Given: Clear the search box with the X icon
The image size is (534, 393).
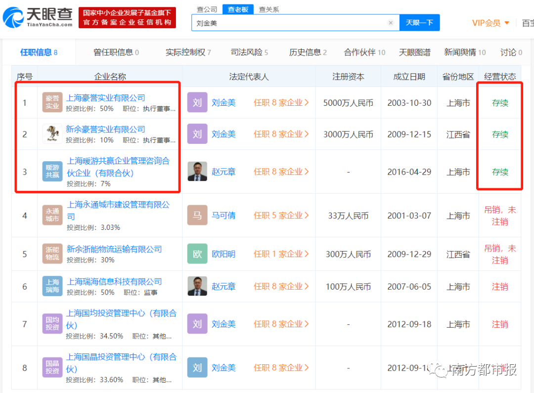Looking at the screenshot, I should (391, 23).
